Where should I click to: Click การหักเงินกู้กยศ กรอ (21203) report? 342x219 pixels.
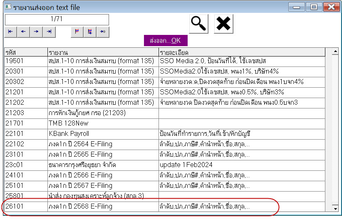[87, 113]
